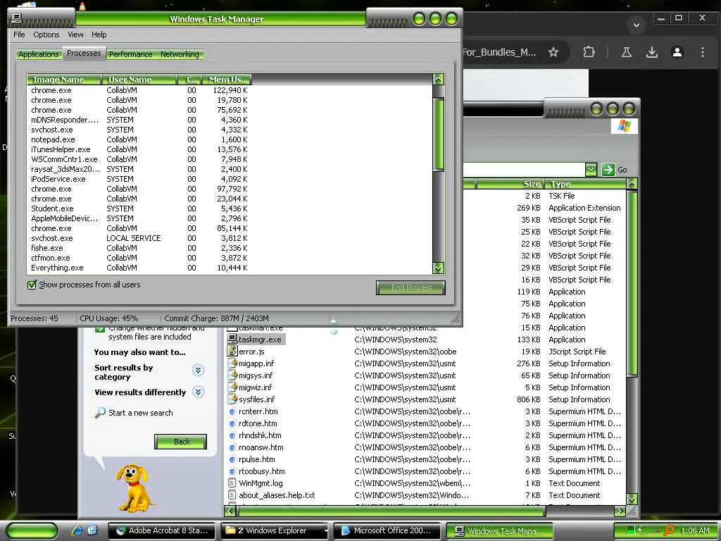Switch to the Performance tab

[x=130, y=54]
